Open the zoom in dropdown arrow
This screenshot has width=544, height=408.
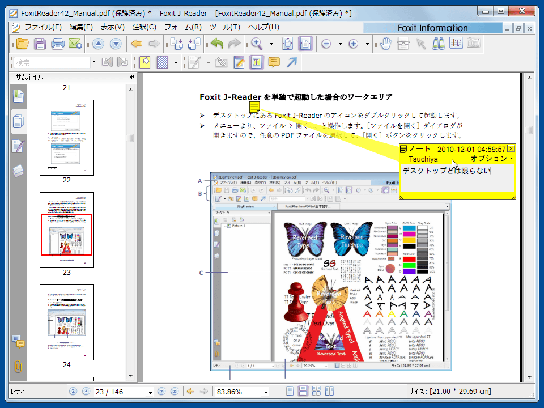point(367,44)
